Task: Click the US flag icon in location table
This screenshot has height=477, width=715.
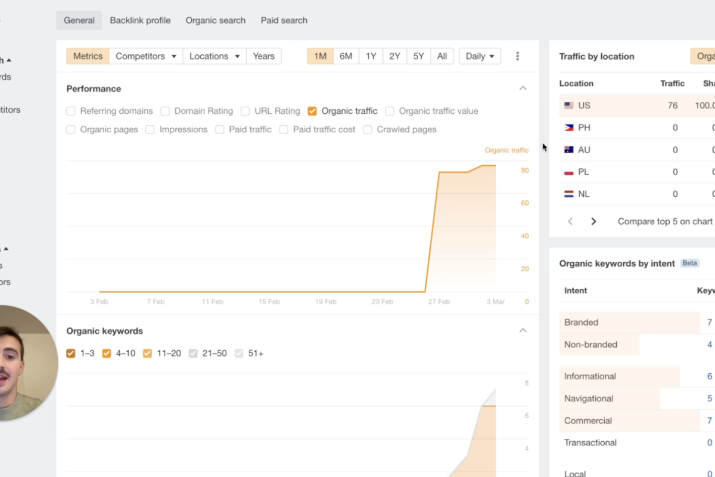Action: click(569, 106)
